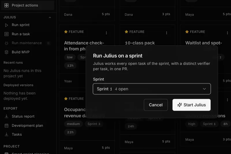Open the Attendance check-in card title
This screenshot has height=154, width=231.
[84, 46]
